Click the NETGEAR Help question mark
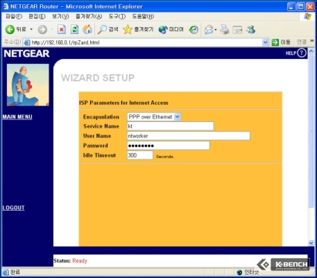Image resolution: width=317 pixels, height=278 pixels. (x=302, y=53)
